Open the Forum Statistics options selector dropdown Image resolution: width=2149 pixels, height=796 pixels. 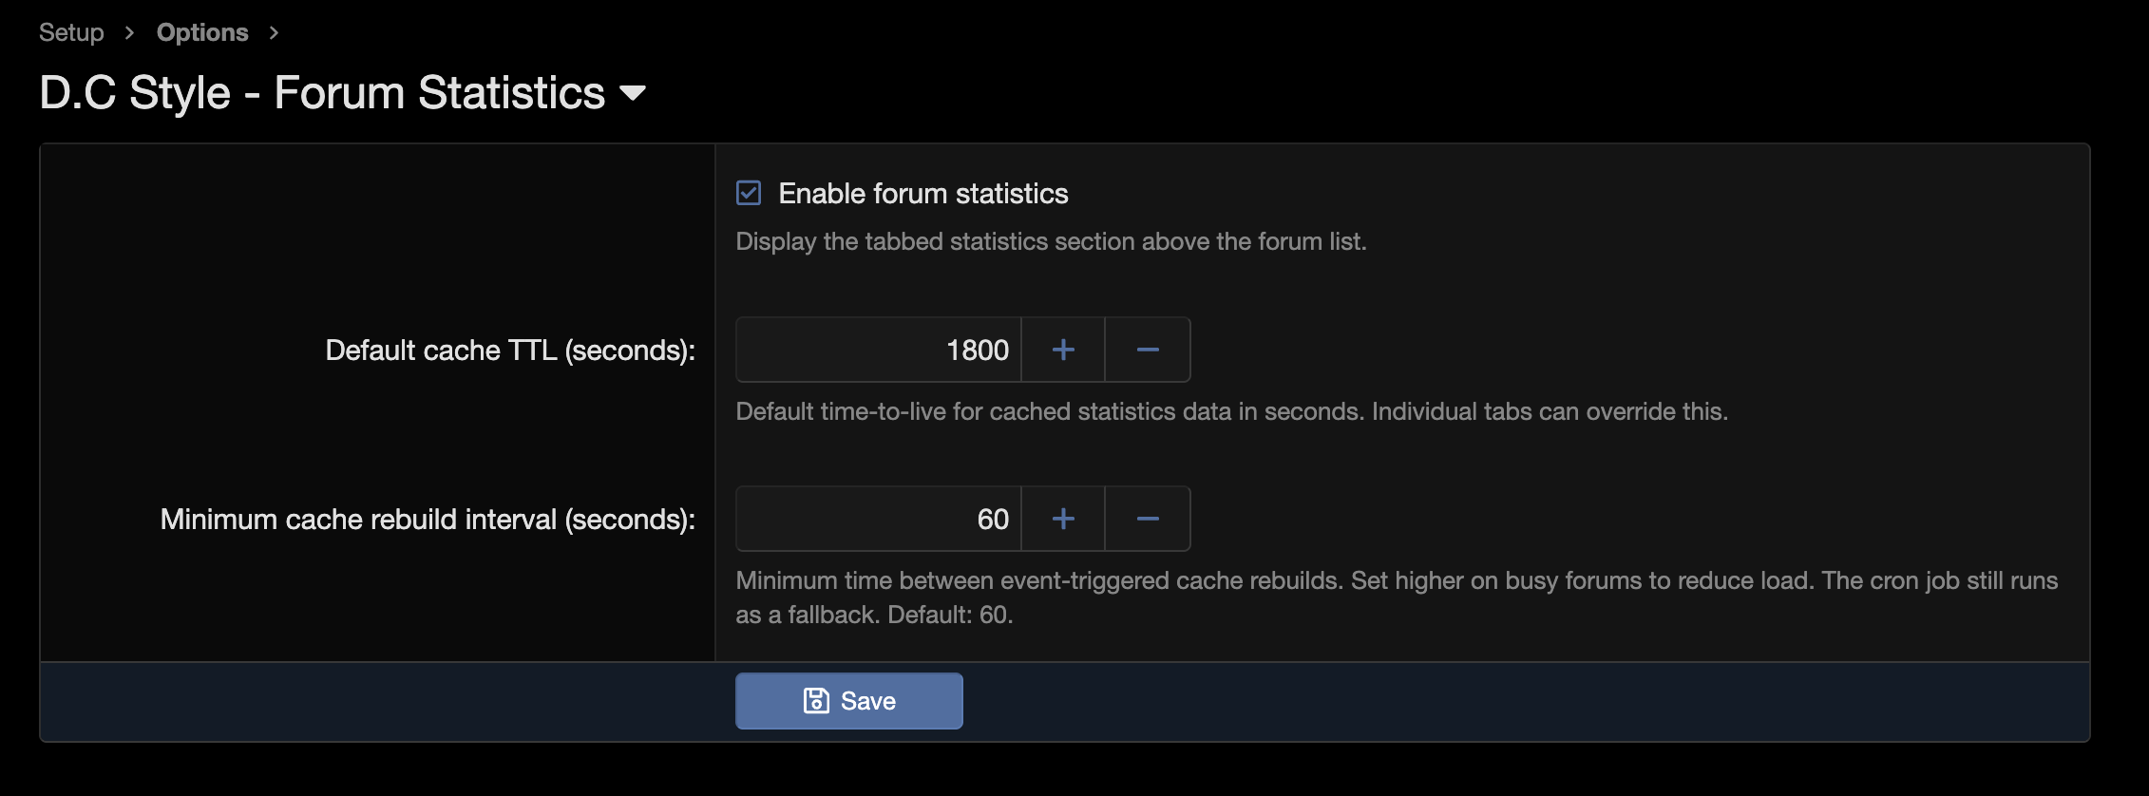[635, 94]
